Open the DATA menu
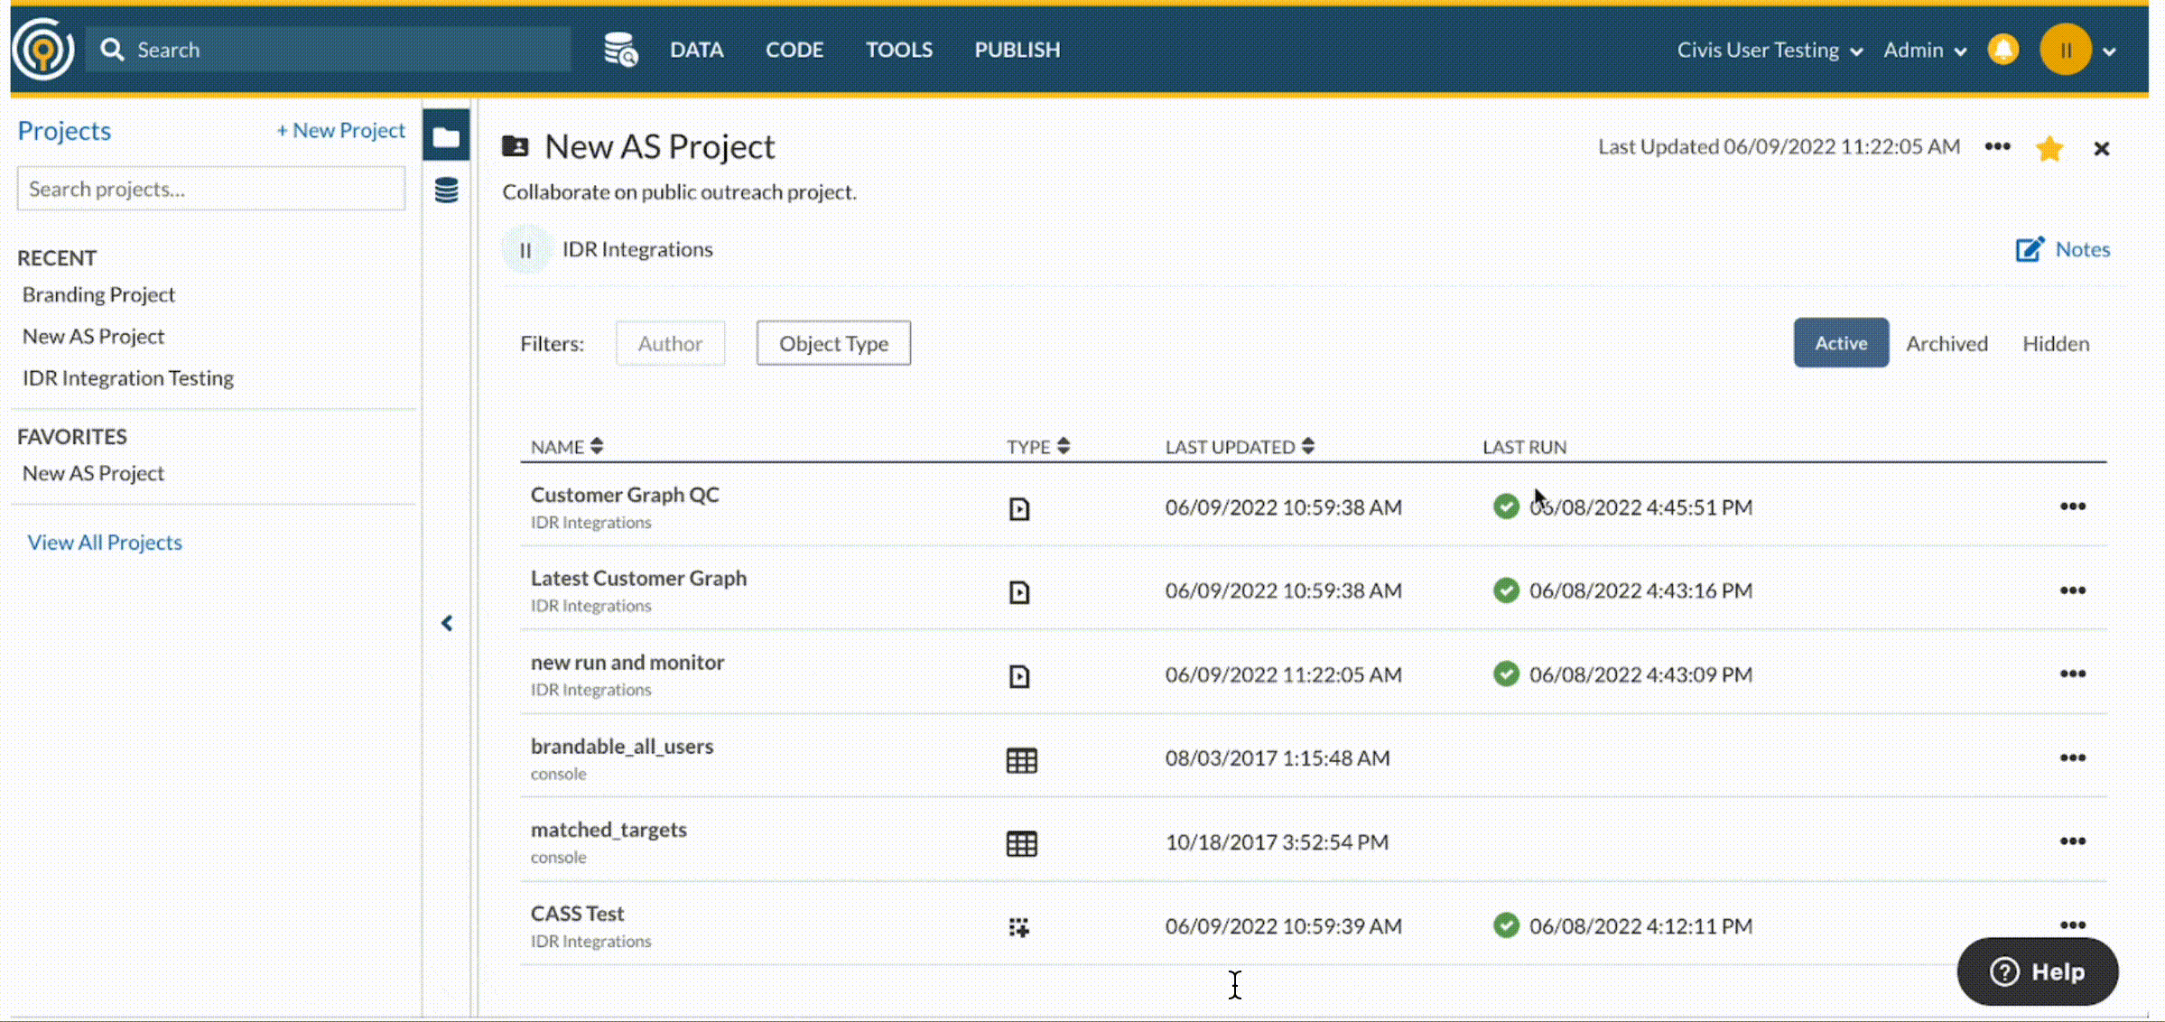Image resolution: width=2165 pixels, height=1022 pixels. pyautogui.click(x=696, y=50)
